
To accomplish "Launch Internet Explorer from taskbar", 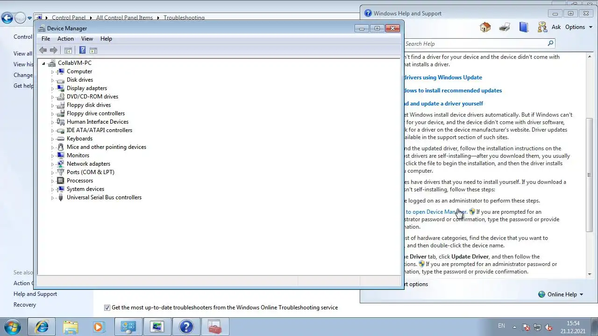I will click(x=42, y=327).
